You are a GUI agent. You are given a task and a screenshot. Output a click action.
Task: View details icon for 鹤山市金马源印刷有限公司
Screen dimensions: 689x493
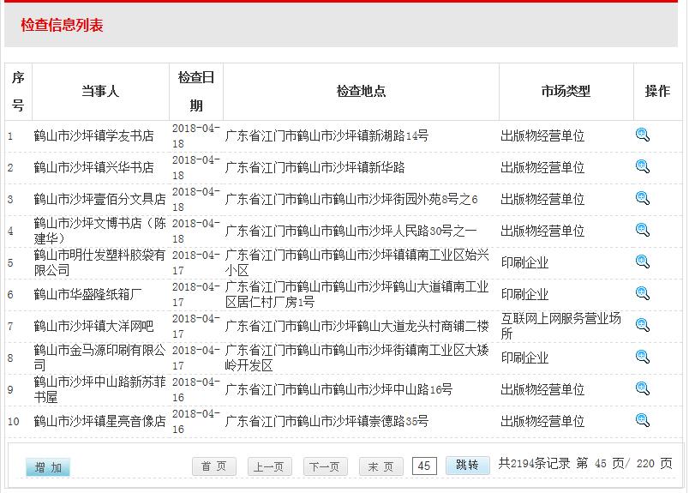642,357
